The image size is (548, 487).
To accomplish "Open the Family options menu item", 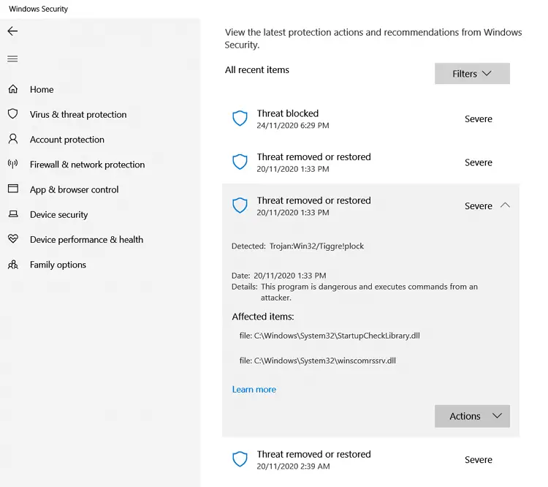I will pos(58,265).
